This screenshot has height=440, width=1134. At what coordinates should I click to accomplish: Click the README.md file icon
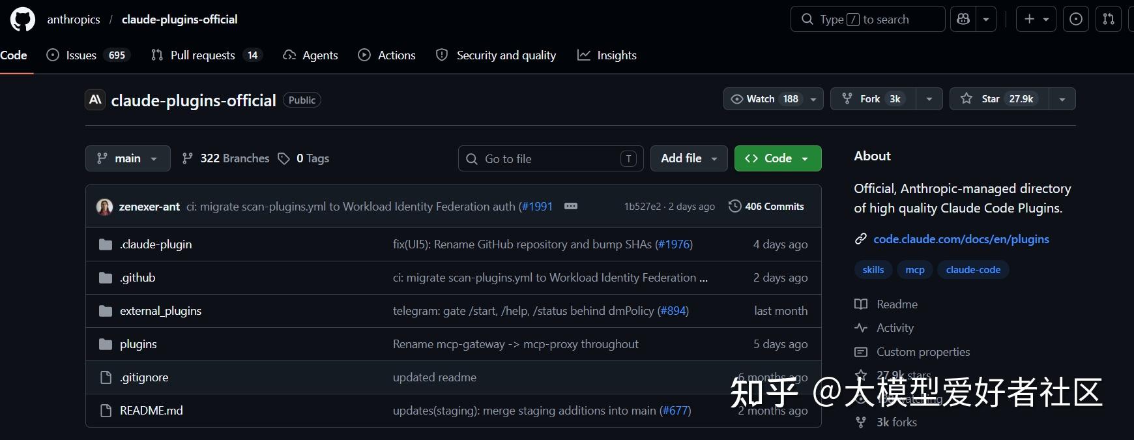pos(106,411)
